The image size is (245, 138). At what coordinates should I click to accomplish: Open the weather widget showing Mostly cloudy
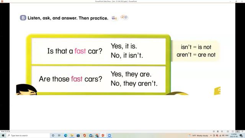(x=198, y=135)
